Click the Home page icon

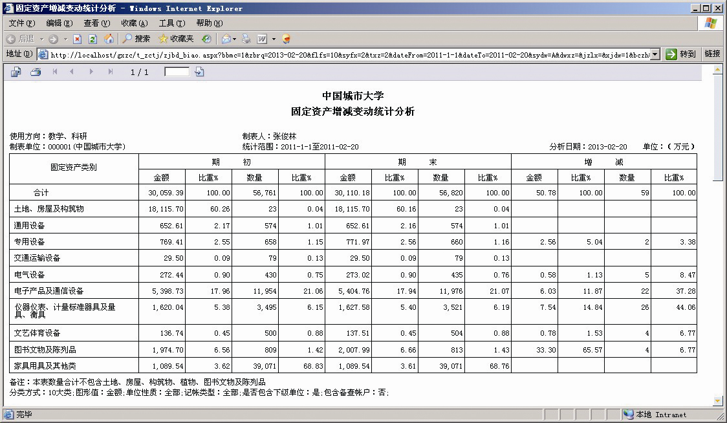[x=109, y=39]
